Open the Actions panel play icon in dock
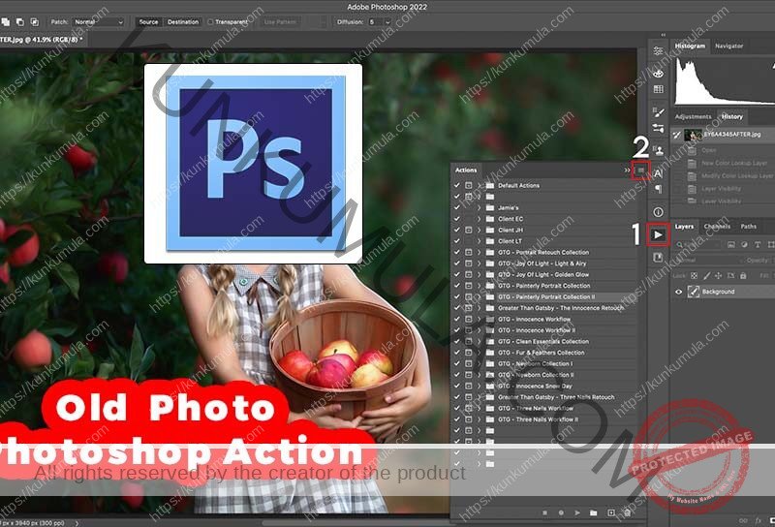Viewport: 775px width, 527px height. click(658, 234)
